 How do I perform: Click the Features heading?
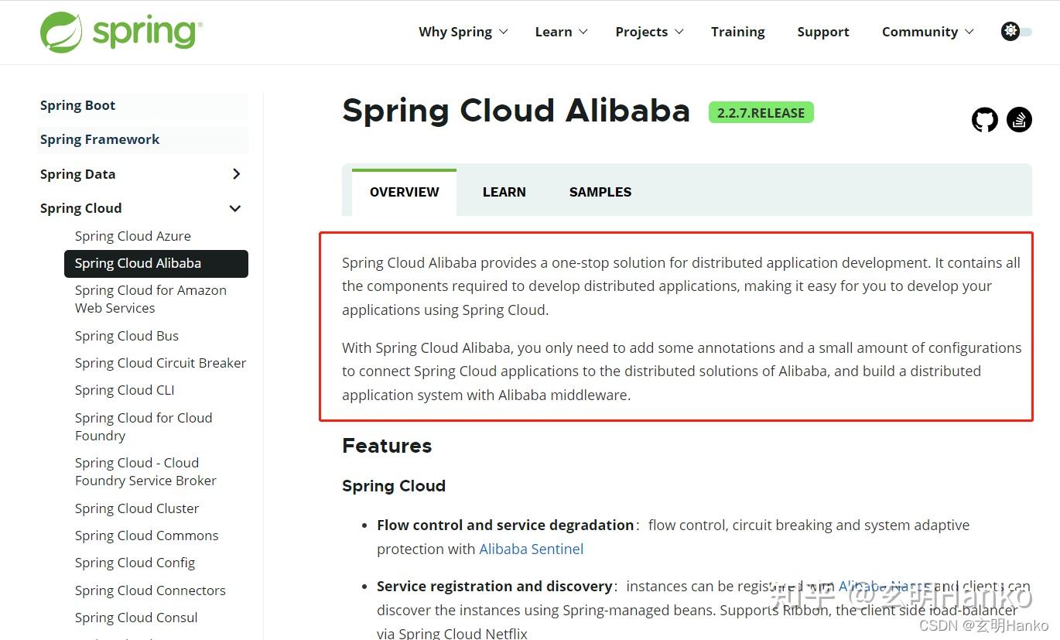pyautogui.click(x=387, y=446)
